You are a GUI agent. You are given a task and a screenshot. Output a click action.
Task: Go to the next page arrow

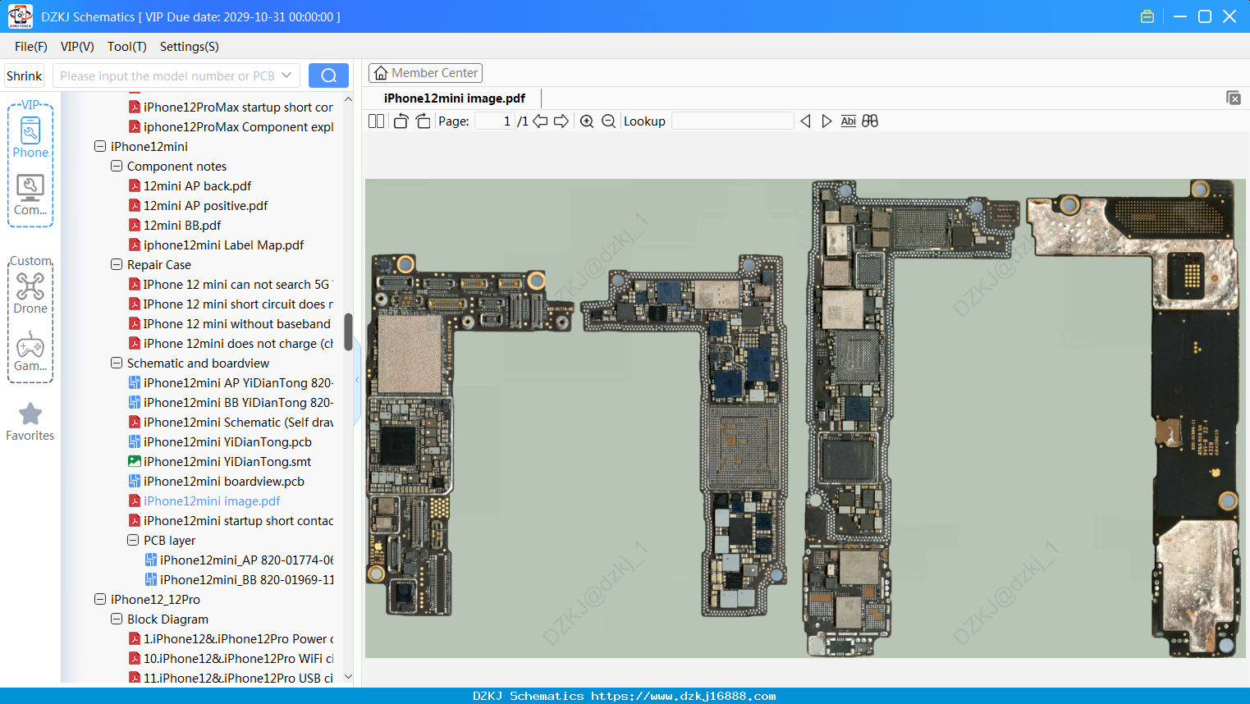561,121
